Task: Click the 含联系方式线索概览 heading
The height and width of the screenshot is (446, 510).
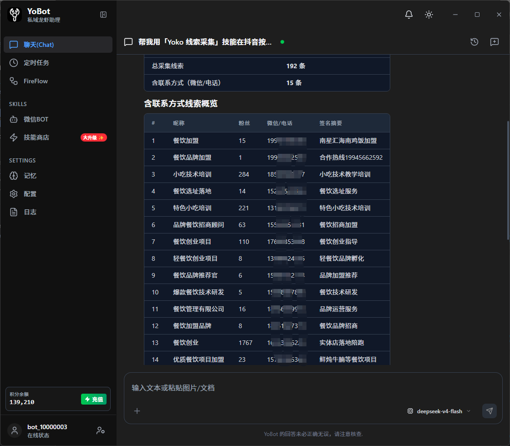Action: click(x=180, y=104)
